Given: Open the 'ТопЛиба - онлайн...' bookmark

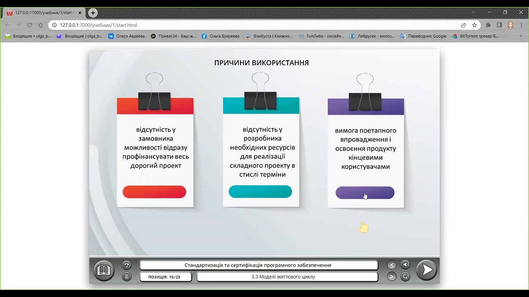Looking at the screenshot, I should pos(322,36).
